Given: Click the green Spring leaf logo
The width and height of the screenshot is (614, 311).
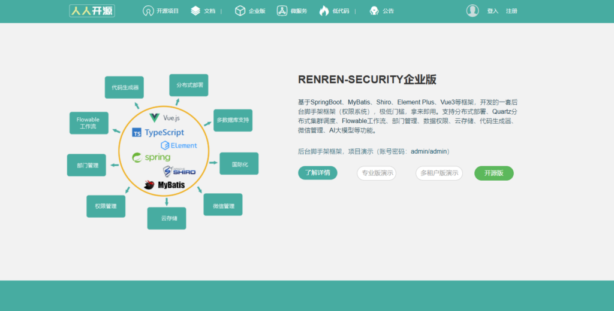Looking at the screenshot, I should coord(137,157).
